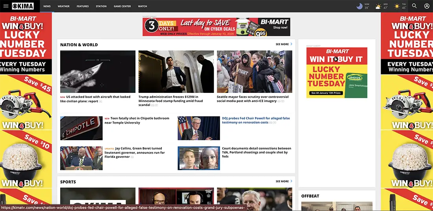Click See More in the Nation & World section
Image resolution: width=433 pixels, height=211 pixels.
[x=282, y=44]
